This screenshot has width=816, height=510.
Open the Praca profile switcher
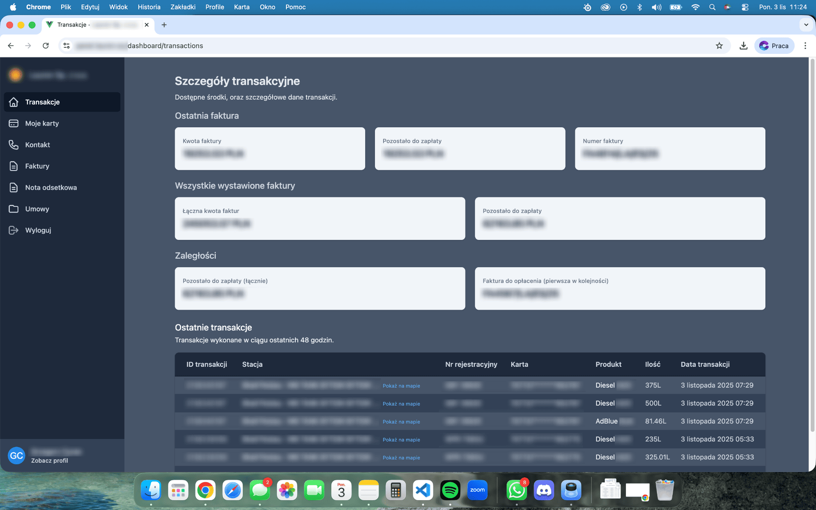coord(774,46)
